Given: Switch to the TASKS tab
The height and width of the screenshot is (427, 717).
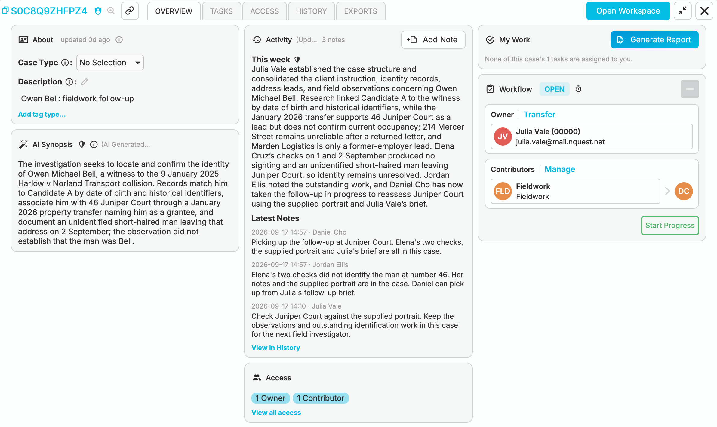Looking at the screenshot, I should pyautogui.click(x=221, y=11).
